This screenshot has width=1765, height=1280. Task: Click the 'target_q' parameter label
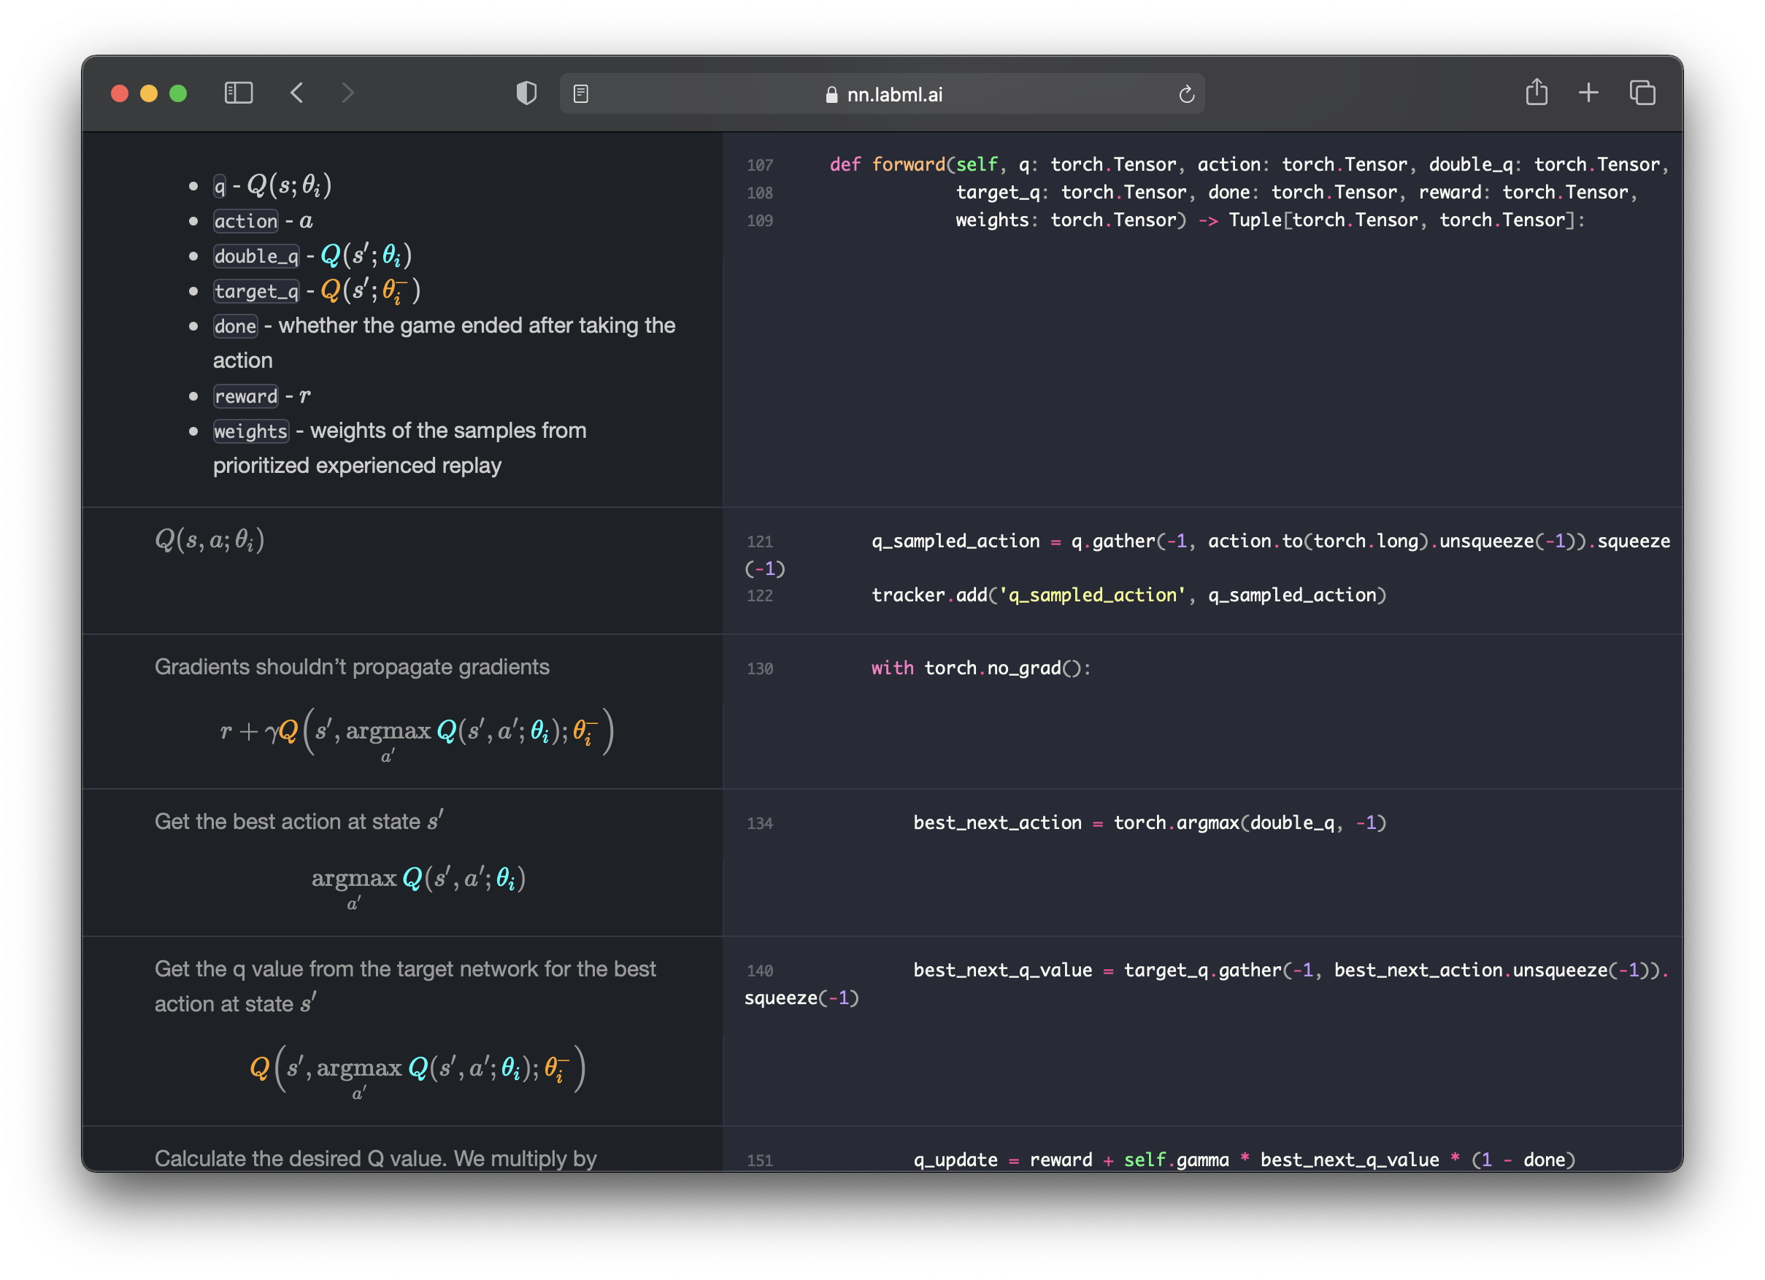point(256,291)
